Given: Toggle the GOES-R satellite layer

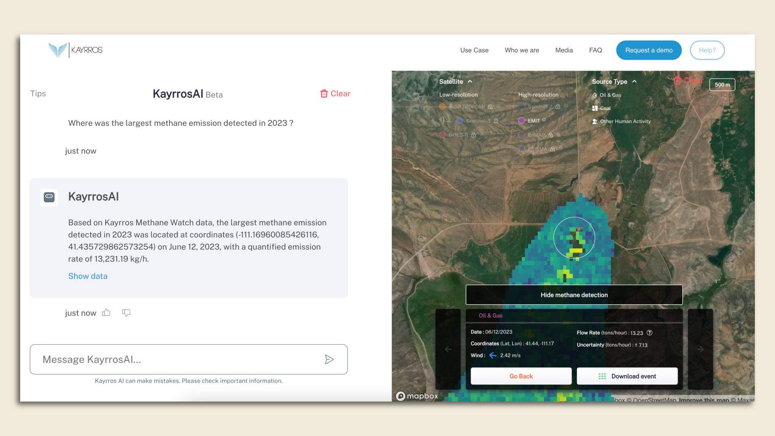Looking at the screenshot, I should [x=442, y=135].
